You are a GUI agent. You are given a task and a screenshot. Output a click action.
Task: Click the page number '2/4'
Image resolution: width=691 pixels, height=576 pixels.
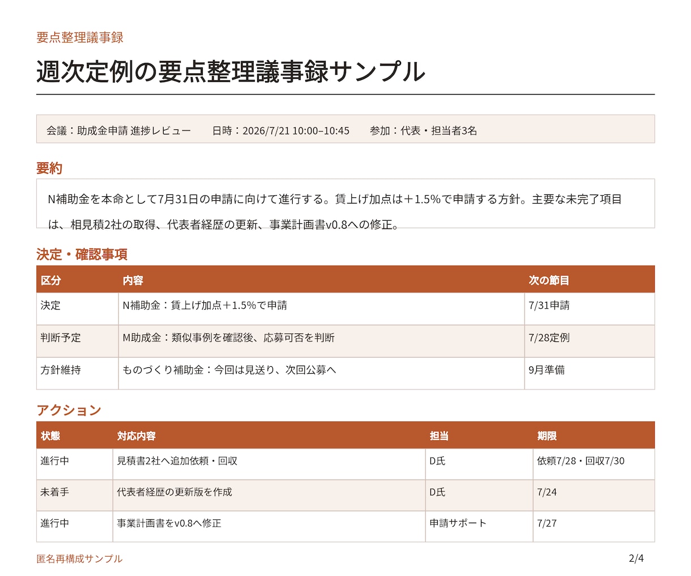coord(636,558)
